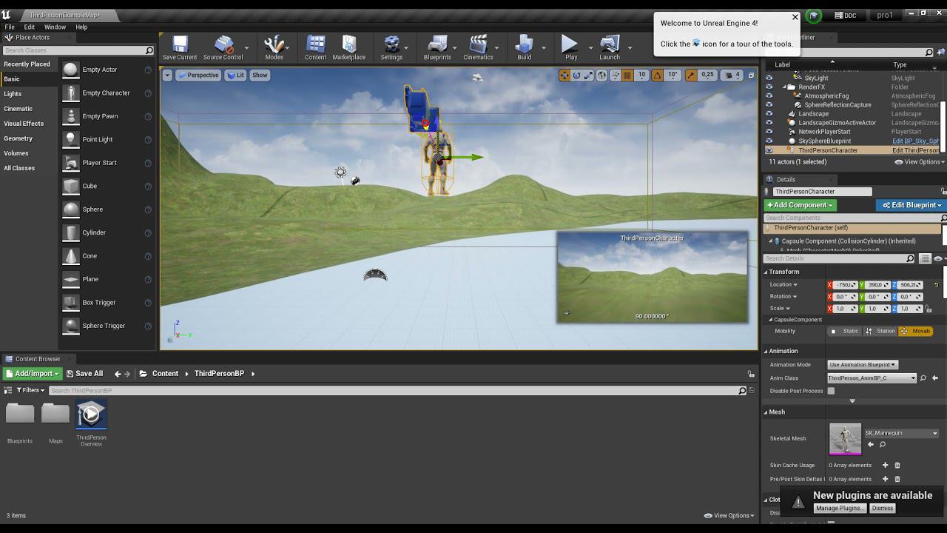This screenshot has width=947, height=533.
Task: Select the Geometry category tab
Action: pyautogui.click(x=18, y=138)
